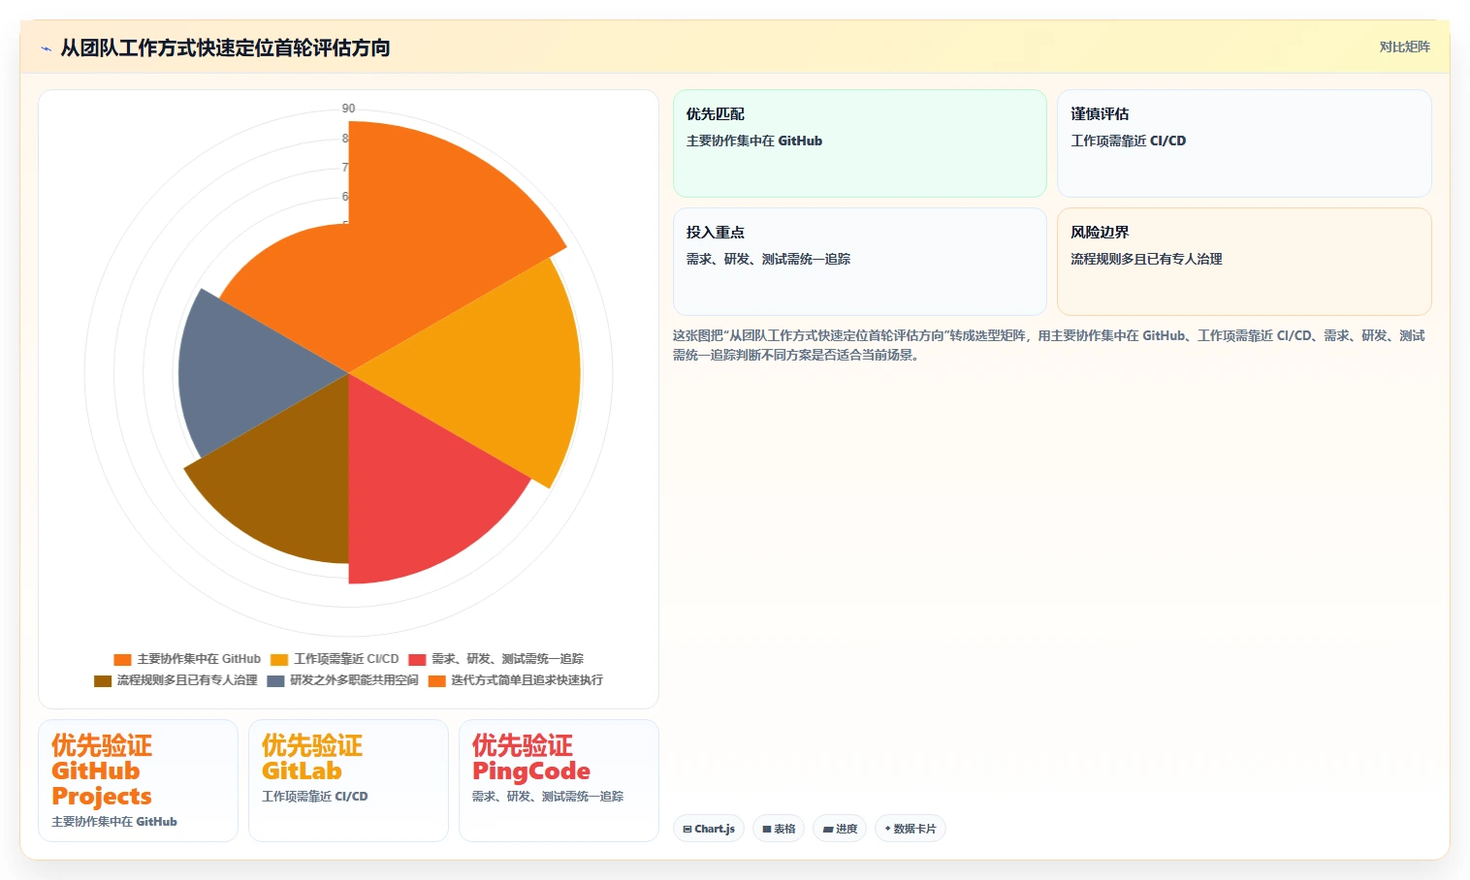Toggle legend item 研发之外多职能共用空间
The width and height of the screenshot is (1470, 880).
(342, 680)
